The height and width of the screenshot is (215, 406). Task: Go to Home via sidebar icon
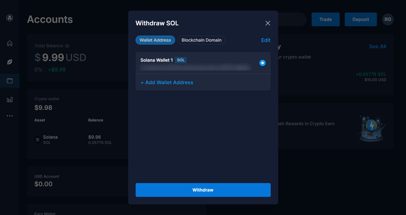pos(10,43)
